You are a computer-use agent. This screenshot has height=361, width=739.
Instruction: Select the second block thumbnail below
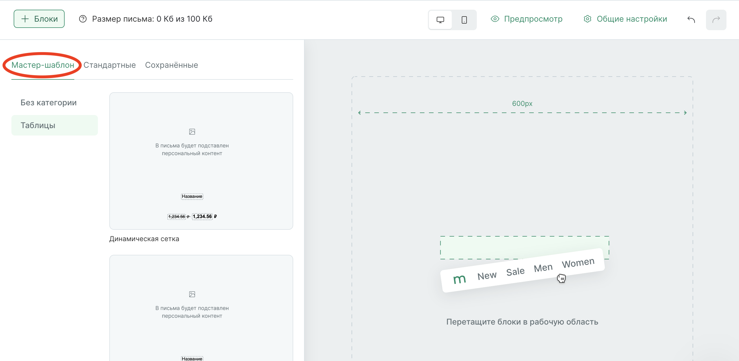(x=201, y=308)
